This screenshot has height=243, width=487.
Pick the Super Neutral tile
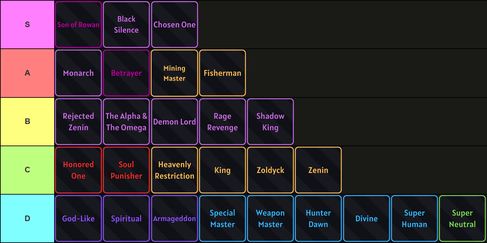tap(462, 218)
